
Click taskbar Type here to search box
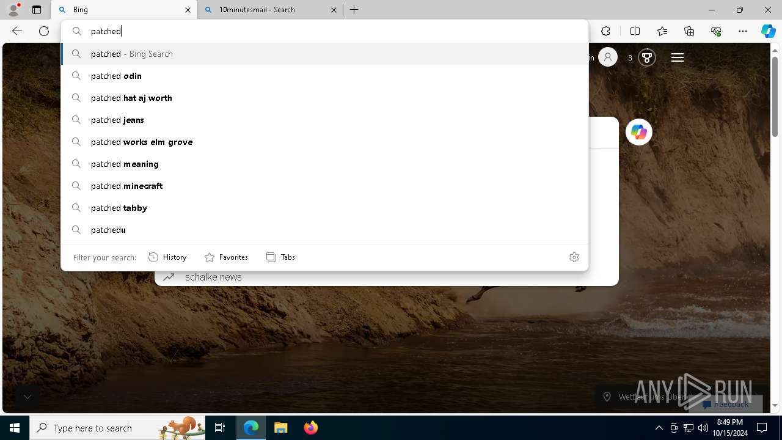pos(118,428)
